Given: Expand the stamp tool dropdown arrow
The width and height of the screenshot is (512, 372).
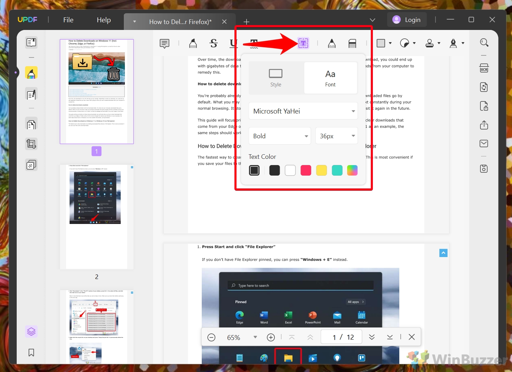Looking at the screenshot, I should 439,43.
